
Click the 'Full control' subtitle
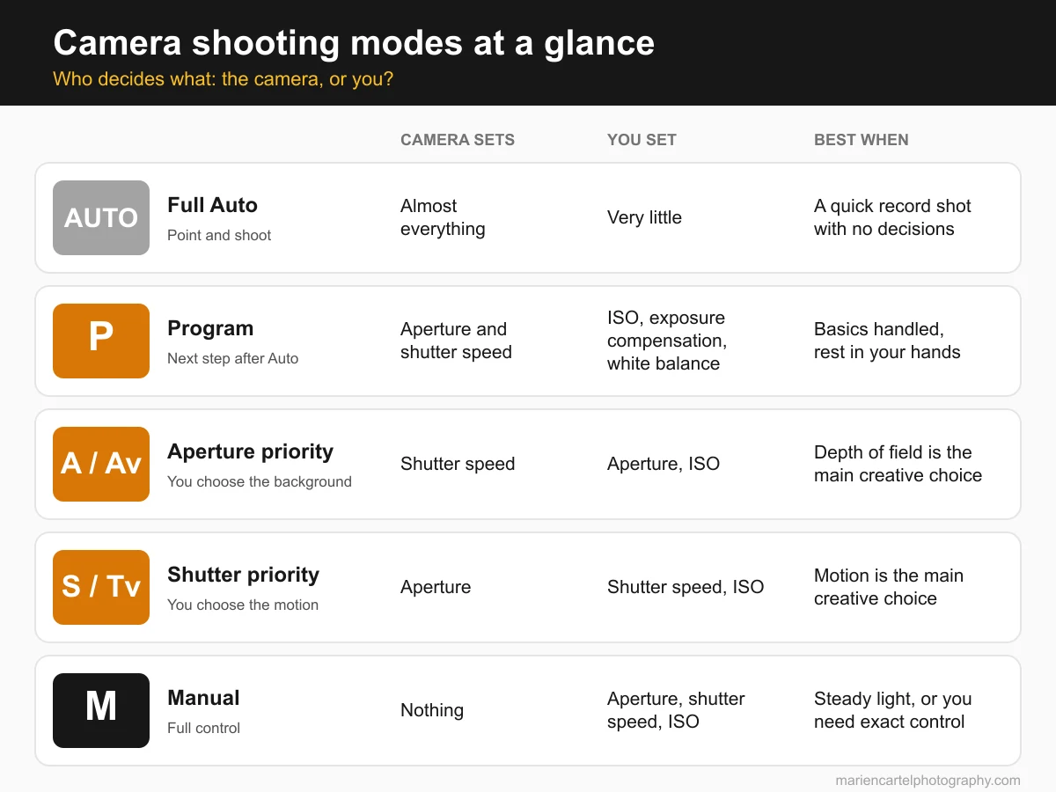click(x=203, y=728)
